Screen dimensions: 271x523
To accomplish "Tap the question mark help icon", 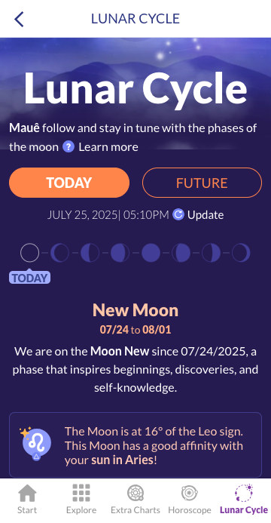I will coord(69,146).
